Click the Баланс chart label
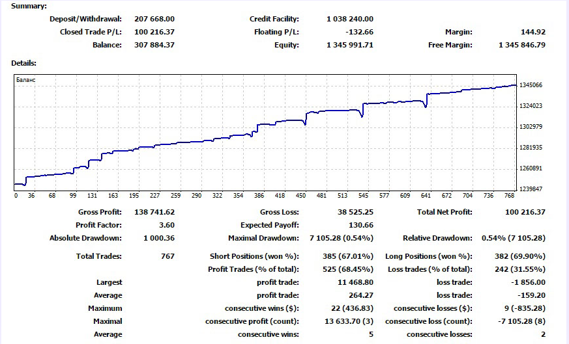This screenshot has height=344, width=569. click(x=26, y=80)
